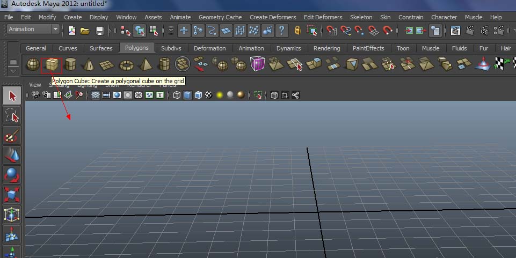Viewport: 516px width, 258px height.
Task: Click the purple cube shelf icon
Action: pos(257,64)
